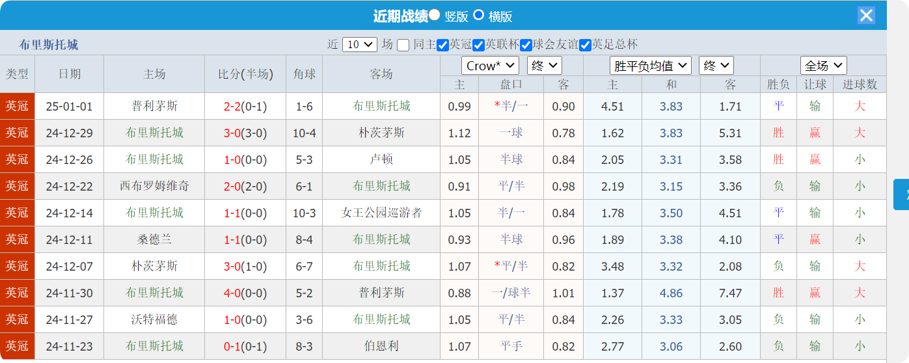Image resolution: width=909 pixels, height=363 pixels.
Task: Open the recent matches count dropdown
Action: point(359,44)
